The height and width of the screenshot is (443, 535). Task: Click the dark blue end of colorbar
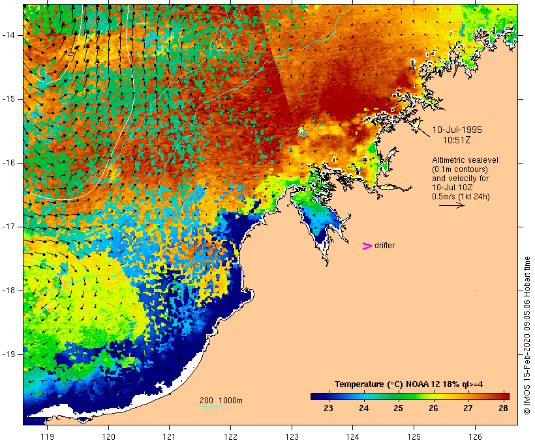316,396
